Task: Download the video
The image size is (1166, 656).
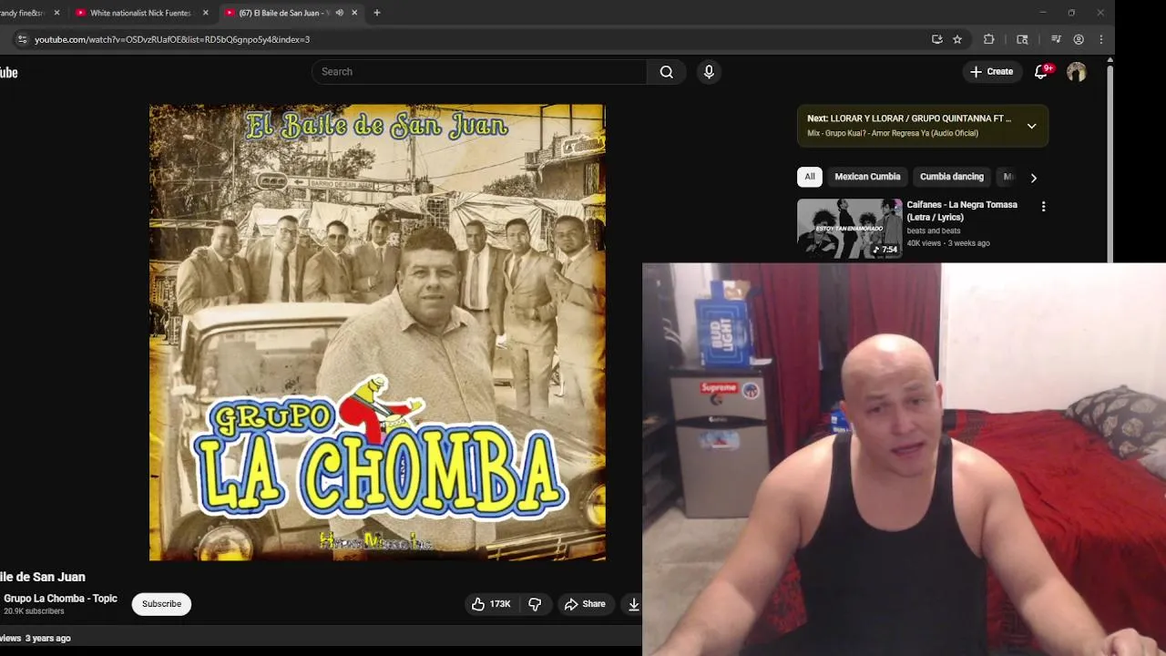Action: (633, 604)
